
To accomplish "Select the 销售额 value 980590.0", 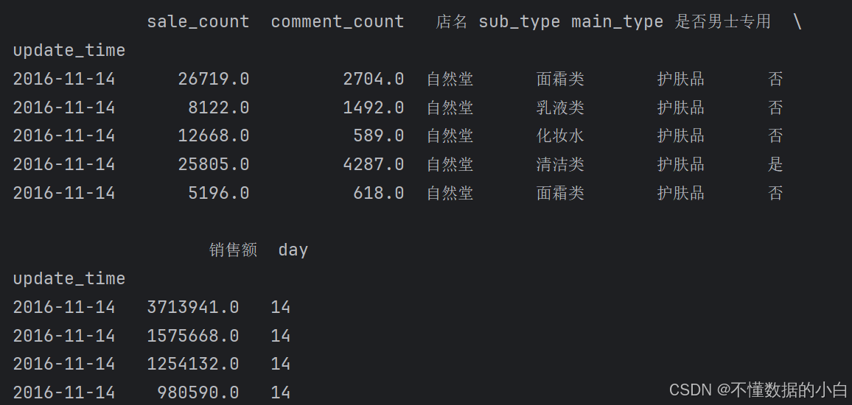I will pyautogui.click(x=198, y=392).
